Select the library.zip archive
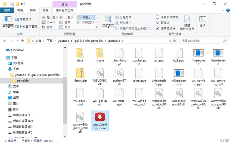Viewport: 231px width, 144px height. coord(80,75)
